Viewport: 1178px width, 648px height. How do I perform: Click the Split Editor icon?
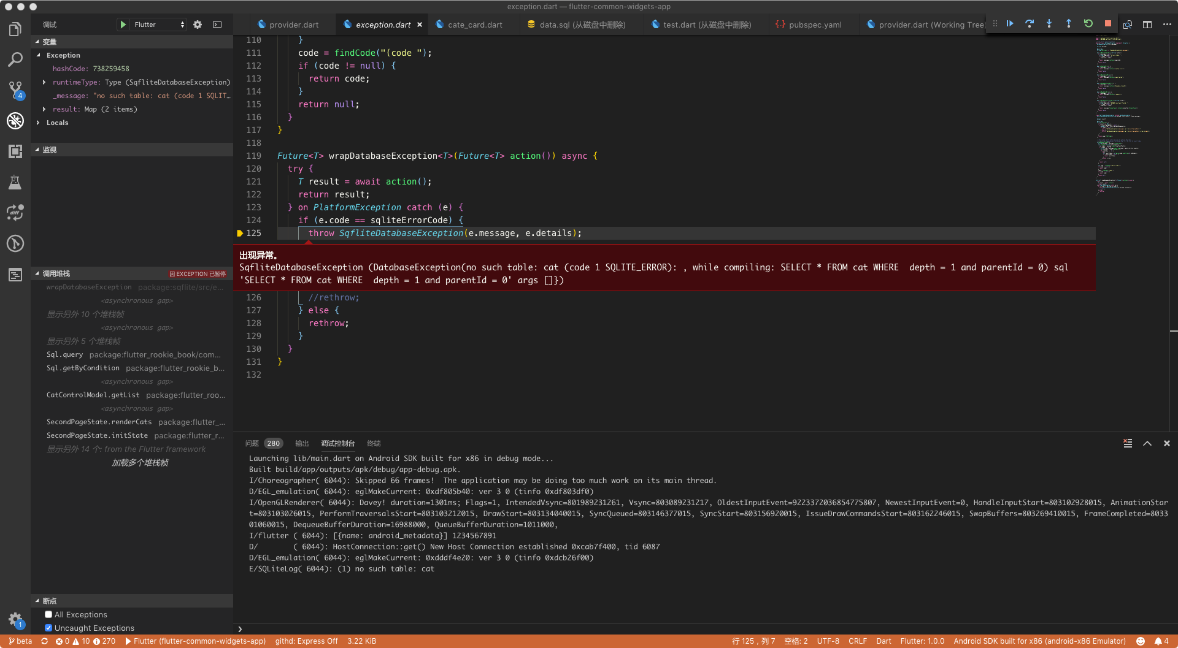point(1147,25)
